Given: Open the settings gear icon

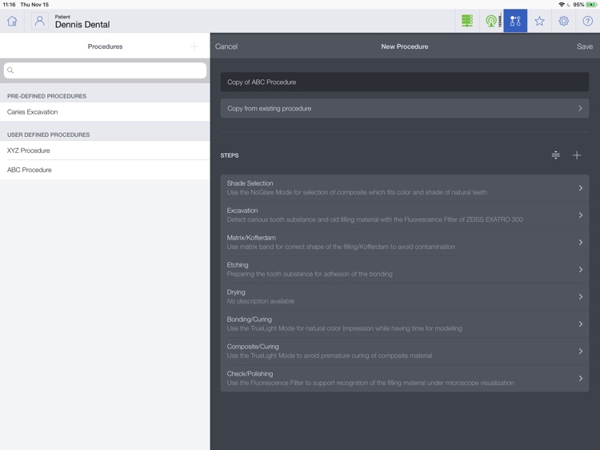Looking at the screenshot, I should coord(563,21).
